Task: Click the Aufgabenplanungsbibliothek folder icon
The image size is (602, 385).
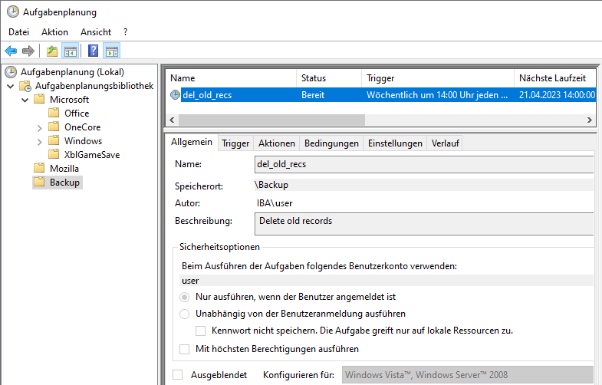Action: pyautogui.click(x=25, y=86)
